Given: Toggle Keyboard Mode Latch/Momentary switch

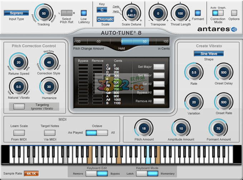Looking at the screenshot, I should (147, 174).
